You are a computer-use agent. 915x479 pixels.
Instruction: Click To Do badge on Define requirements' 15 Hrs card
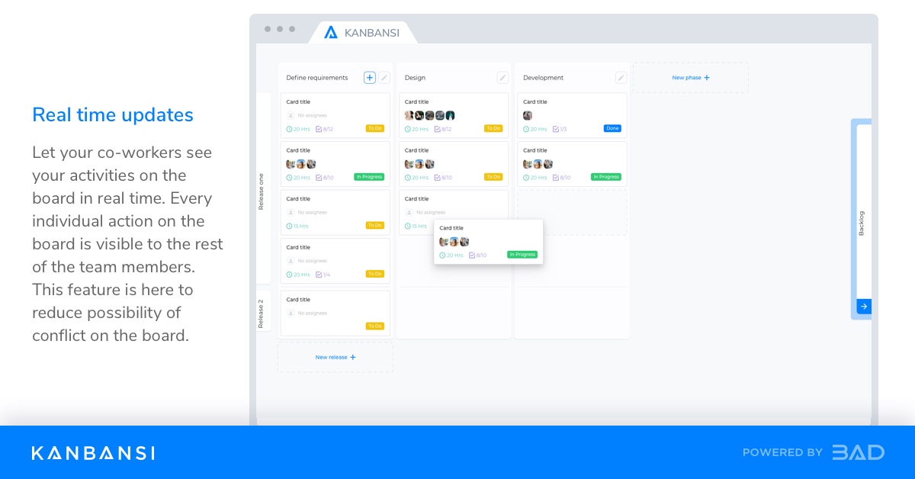(x=375, y=226)
